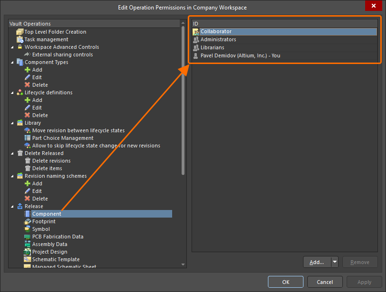Click the Remove button
Viewport: 386px width, 292px height.
(x=360, y=262)
